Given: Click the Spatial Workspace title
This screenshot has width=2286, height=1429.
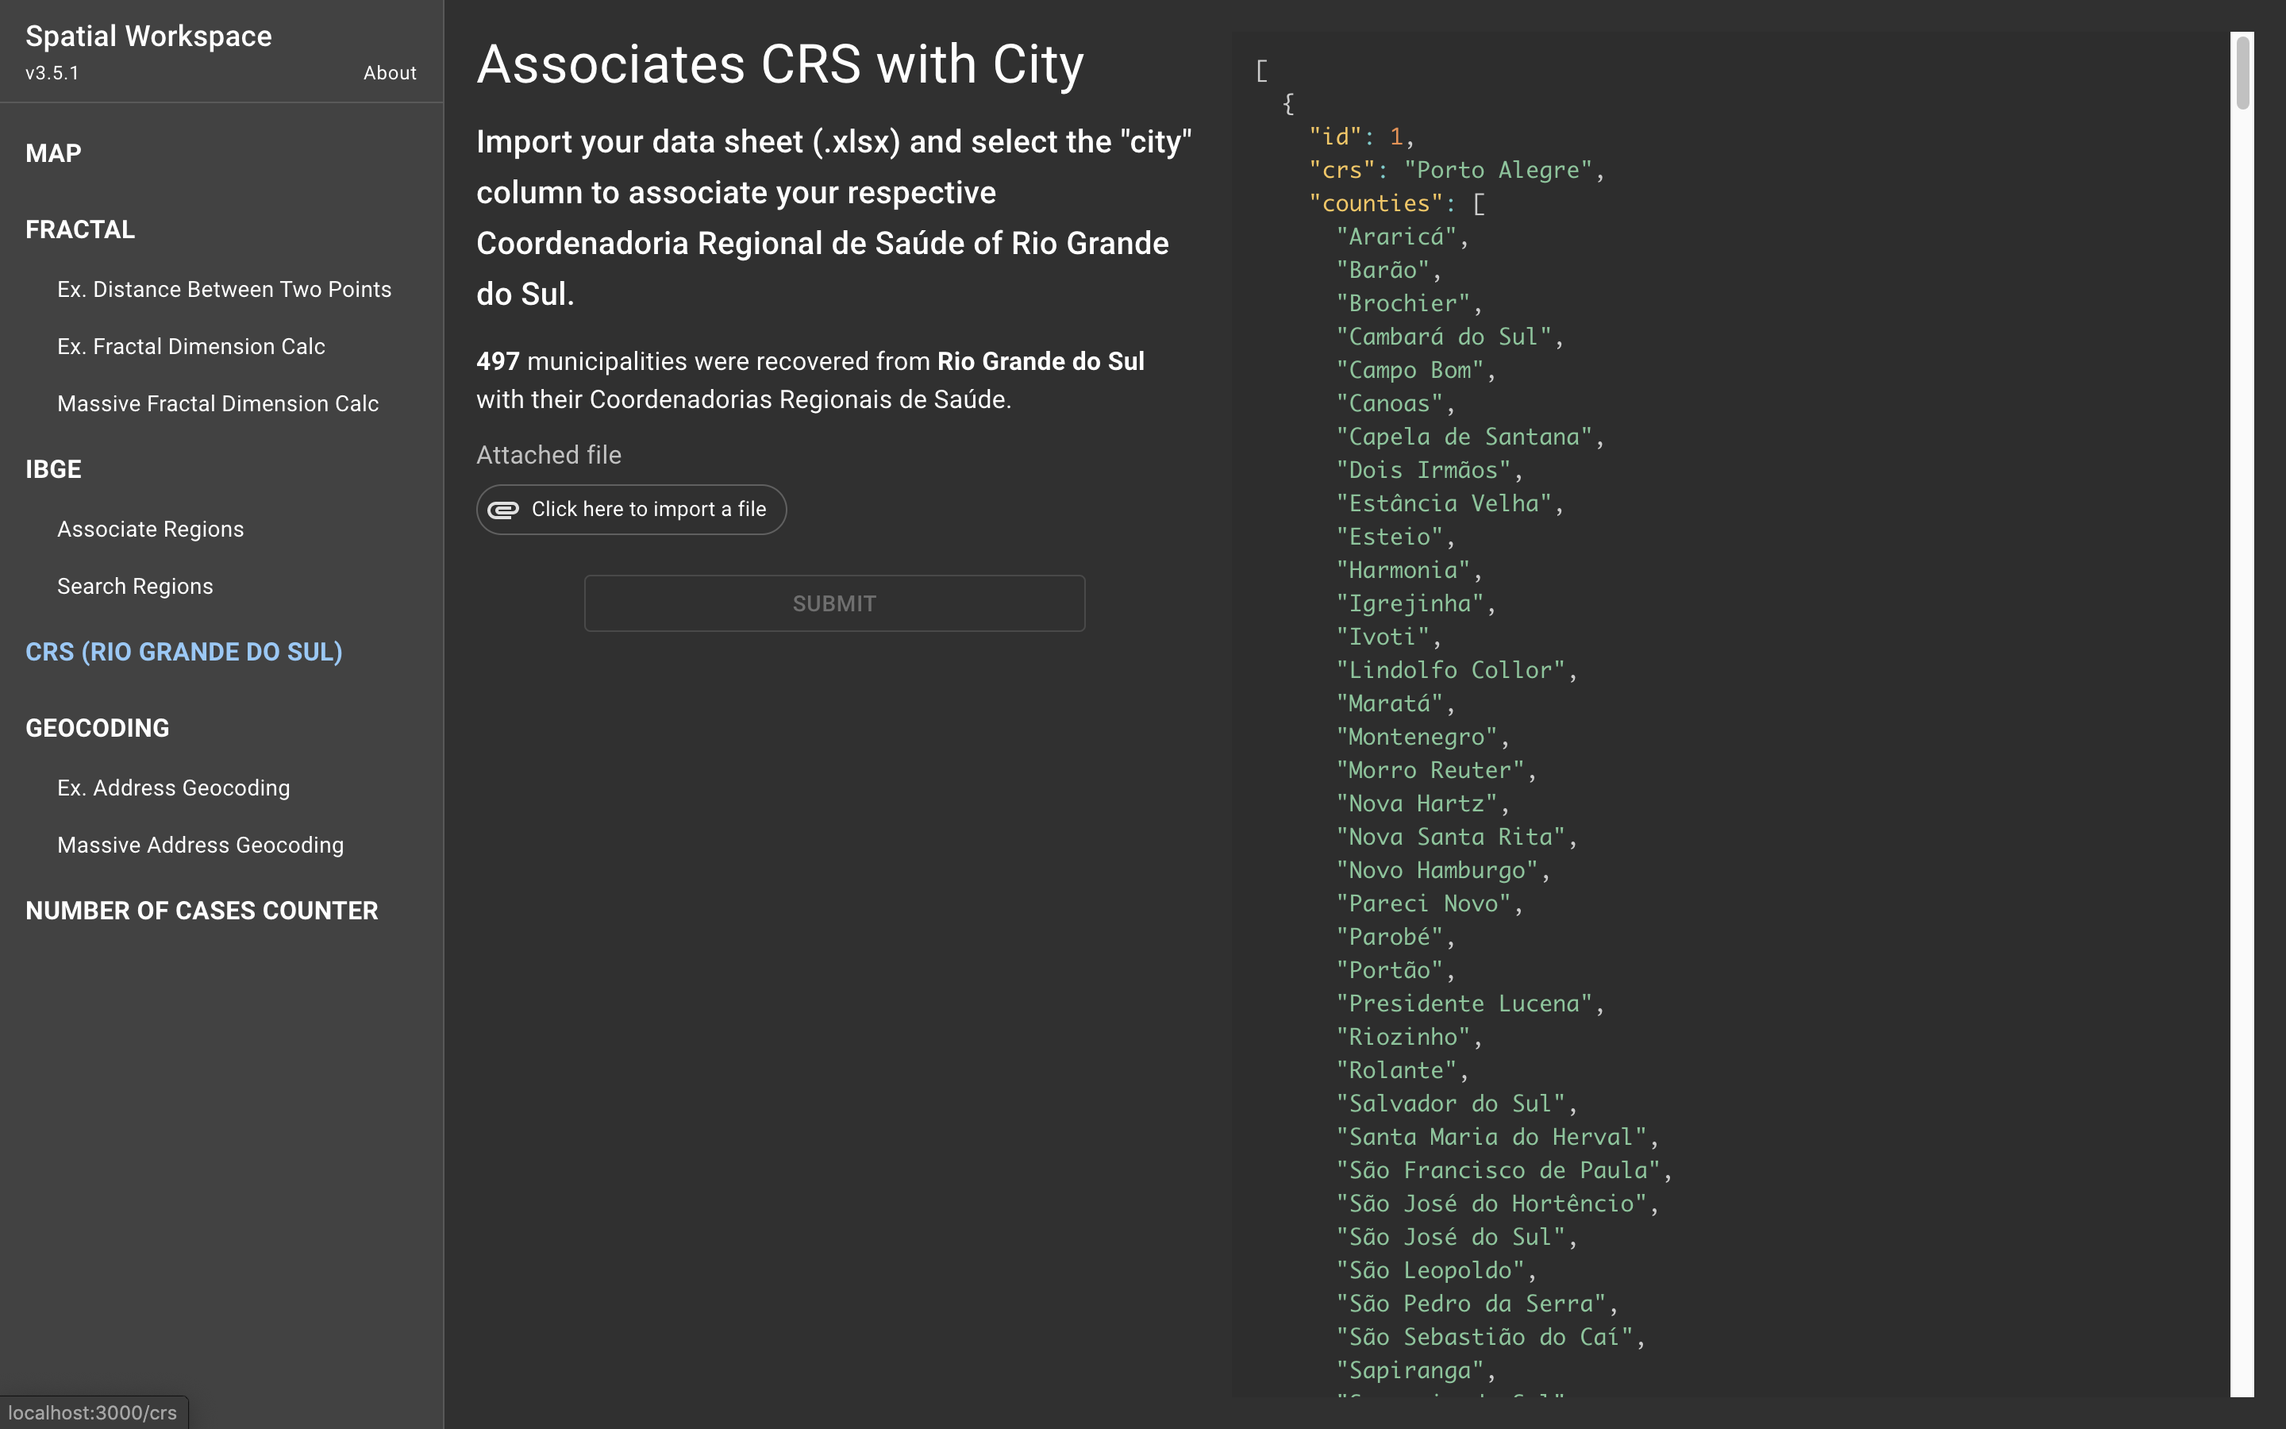Looking at the screenshot, I should pyautogui.click(x=148, y=36).
